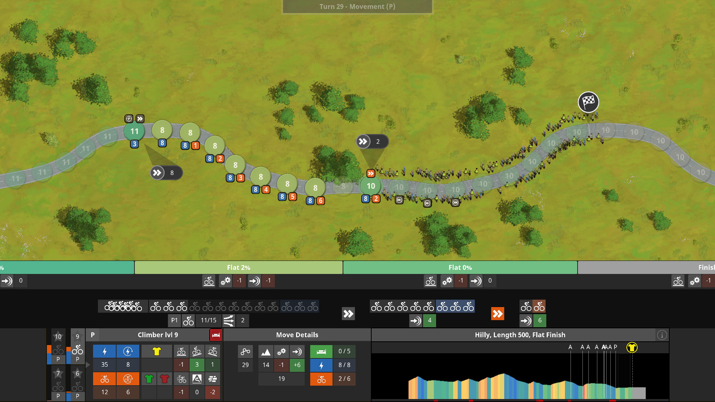Click the orange double-chevron sprint icon
The width and height of the screenshot is (715, 402).
tap(498, 314)
